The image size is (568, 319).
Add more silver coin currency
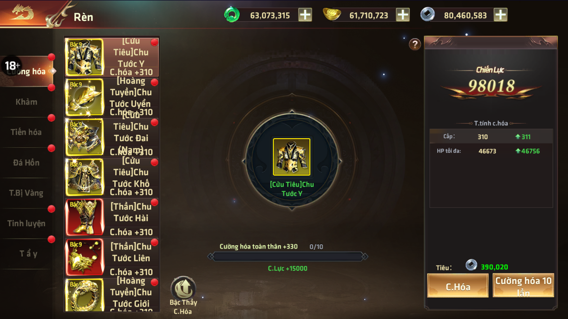(500, 15)
